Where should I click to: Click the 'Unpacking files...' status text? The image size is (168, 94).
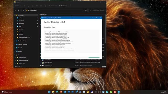[50, 27]
